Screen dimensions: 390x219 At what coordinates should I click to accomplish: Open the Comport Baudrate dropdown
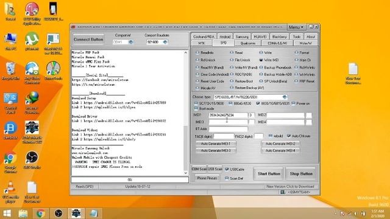tap(165, 42)
